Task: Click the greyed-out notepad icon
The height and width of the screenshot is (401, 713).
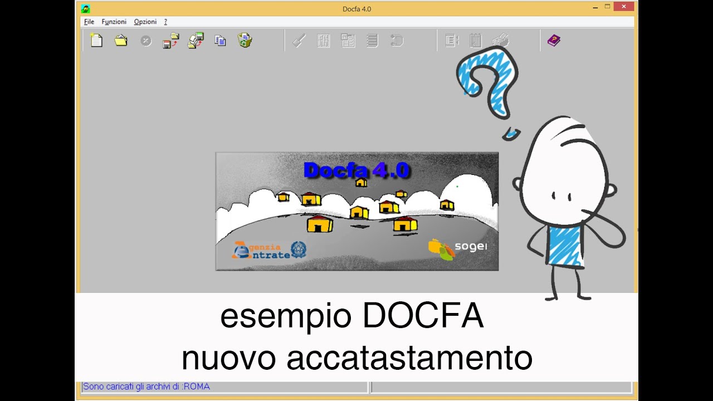Action: pyautogui.click(x=475, y=41)
